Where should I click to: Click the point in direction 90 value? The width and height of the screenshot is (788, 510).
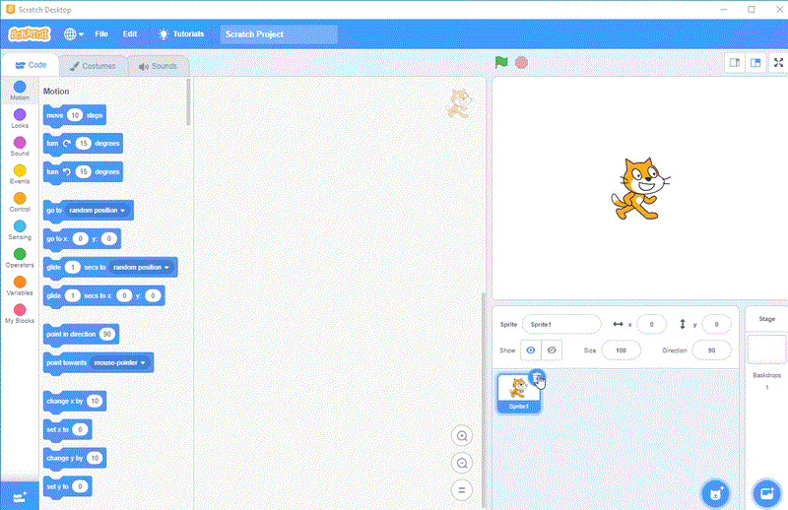(106, 334)
